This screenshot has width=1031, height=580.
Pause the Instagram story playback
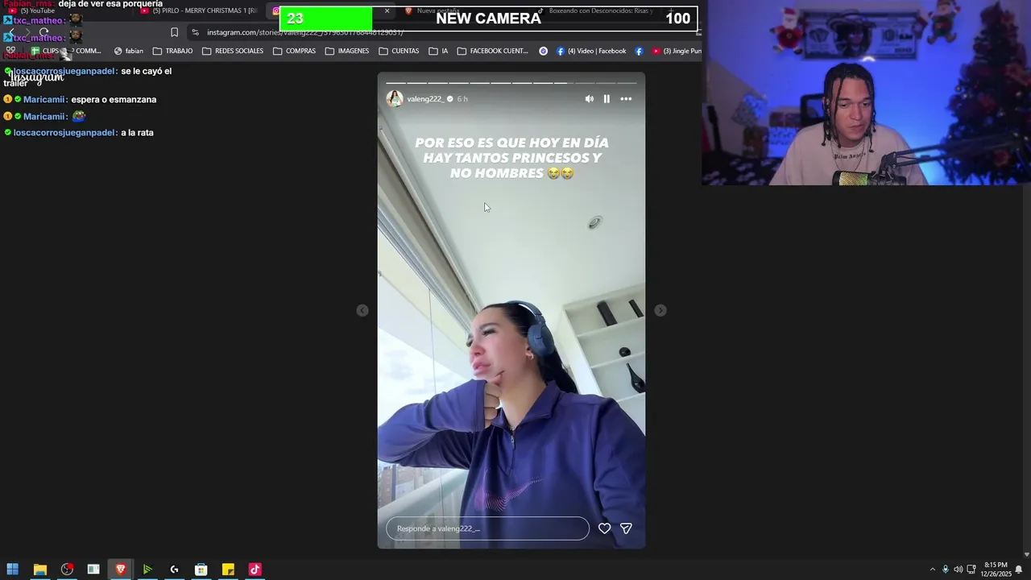click(607, 99)
